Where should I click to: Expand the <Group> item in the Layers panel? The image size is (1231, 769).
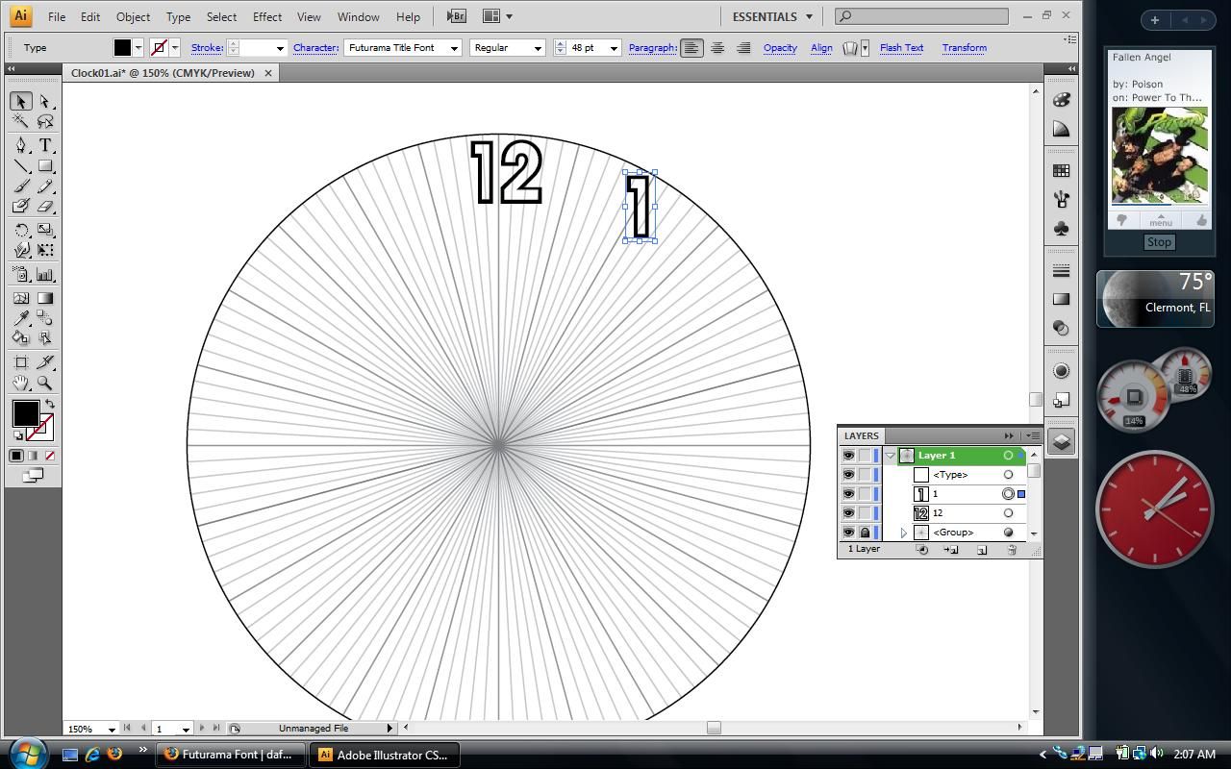902,532
